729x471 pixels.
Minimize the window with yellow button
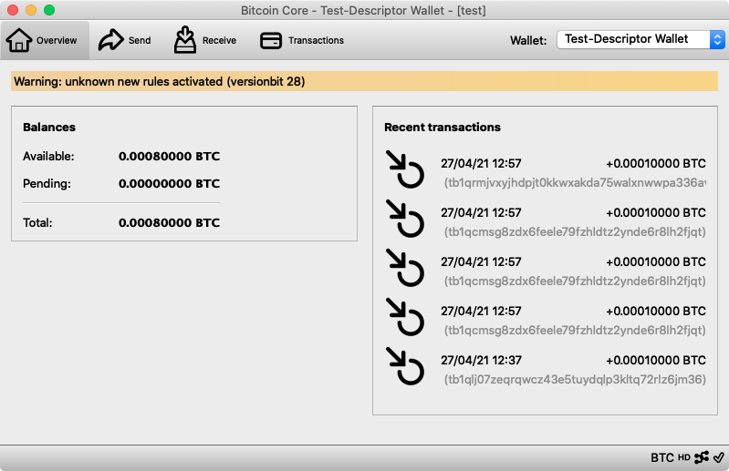tap(31, 10)
